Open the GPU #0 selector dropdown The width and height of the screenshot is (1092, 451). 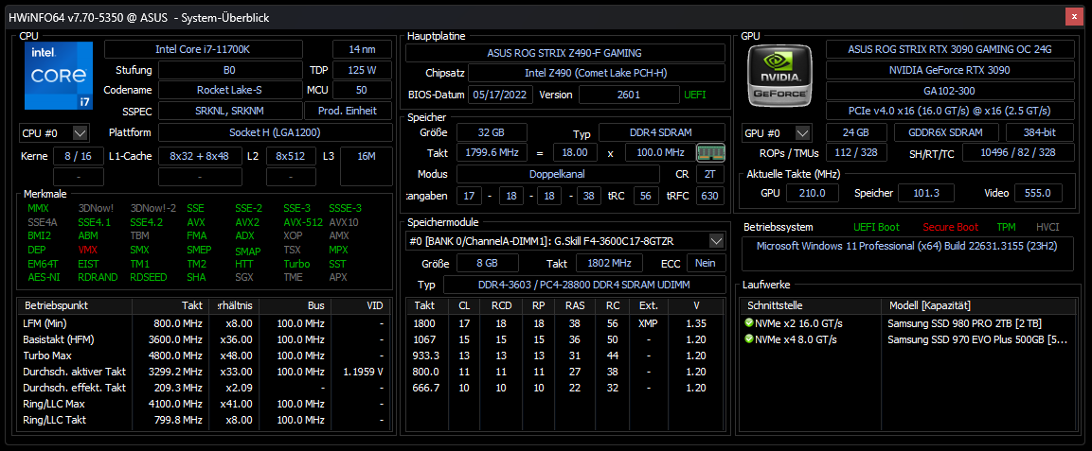(803, 132)
